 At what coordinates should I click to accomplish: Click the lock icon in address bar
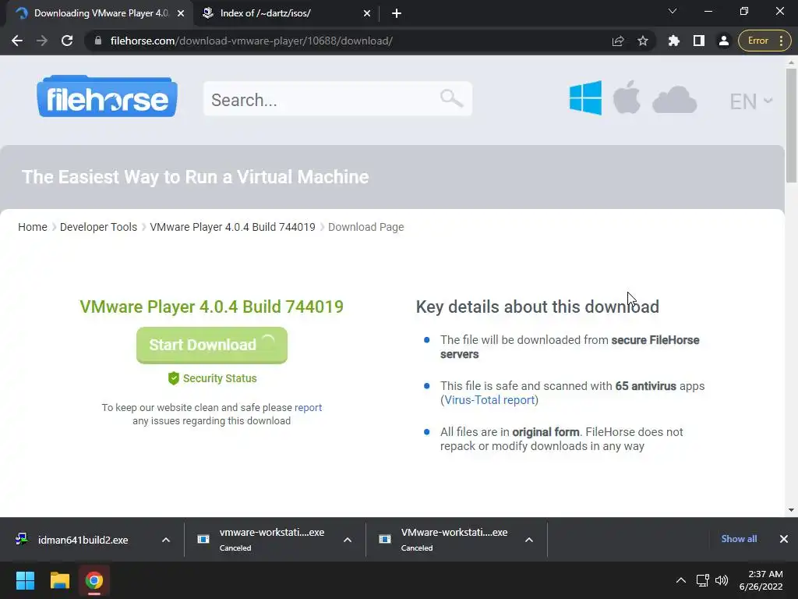click(98, 41)
